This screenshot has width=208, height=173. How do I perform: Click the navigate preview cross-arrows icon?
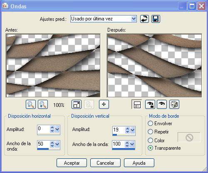click(x=104, y=104)
